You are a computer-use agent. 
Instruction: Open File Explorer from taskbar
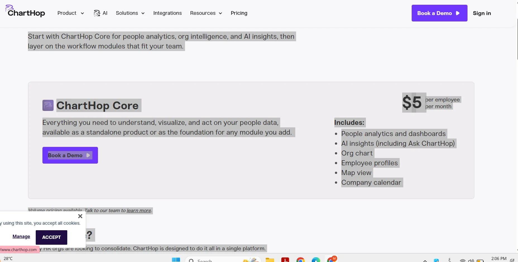(270, 260)
